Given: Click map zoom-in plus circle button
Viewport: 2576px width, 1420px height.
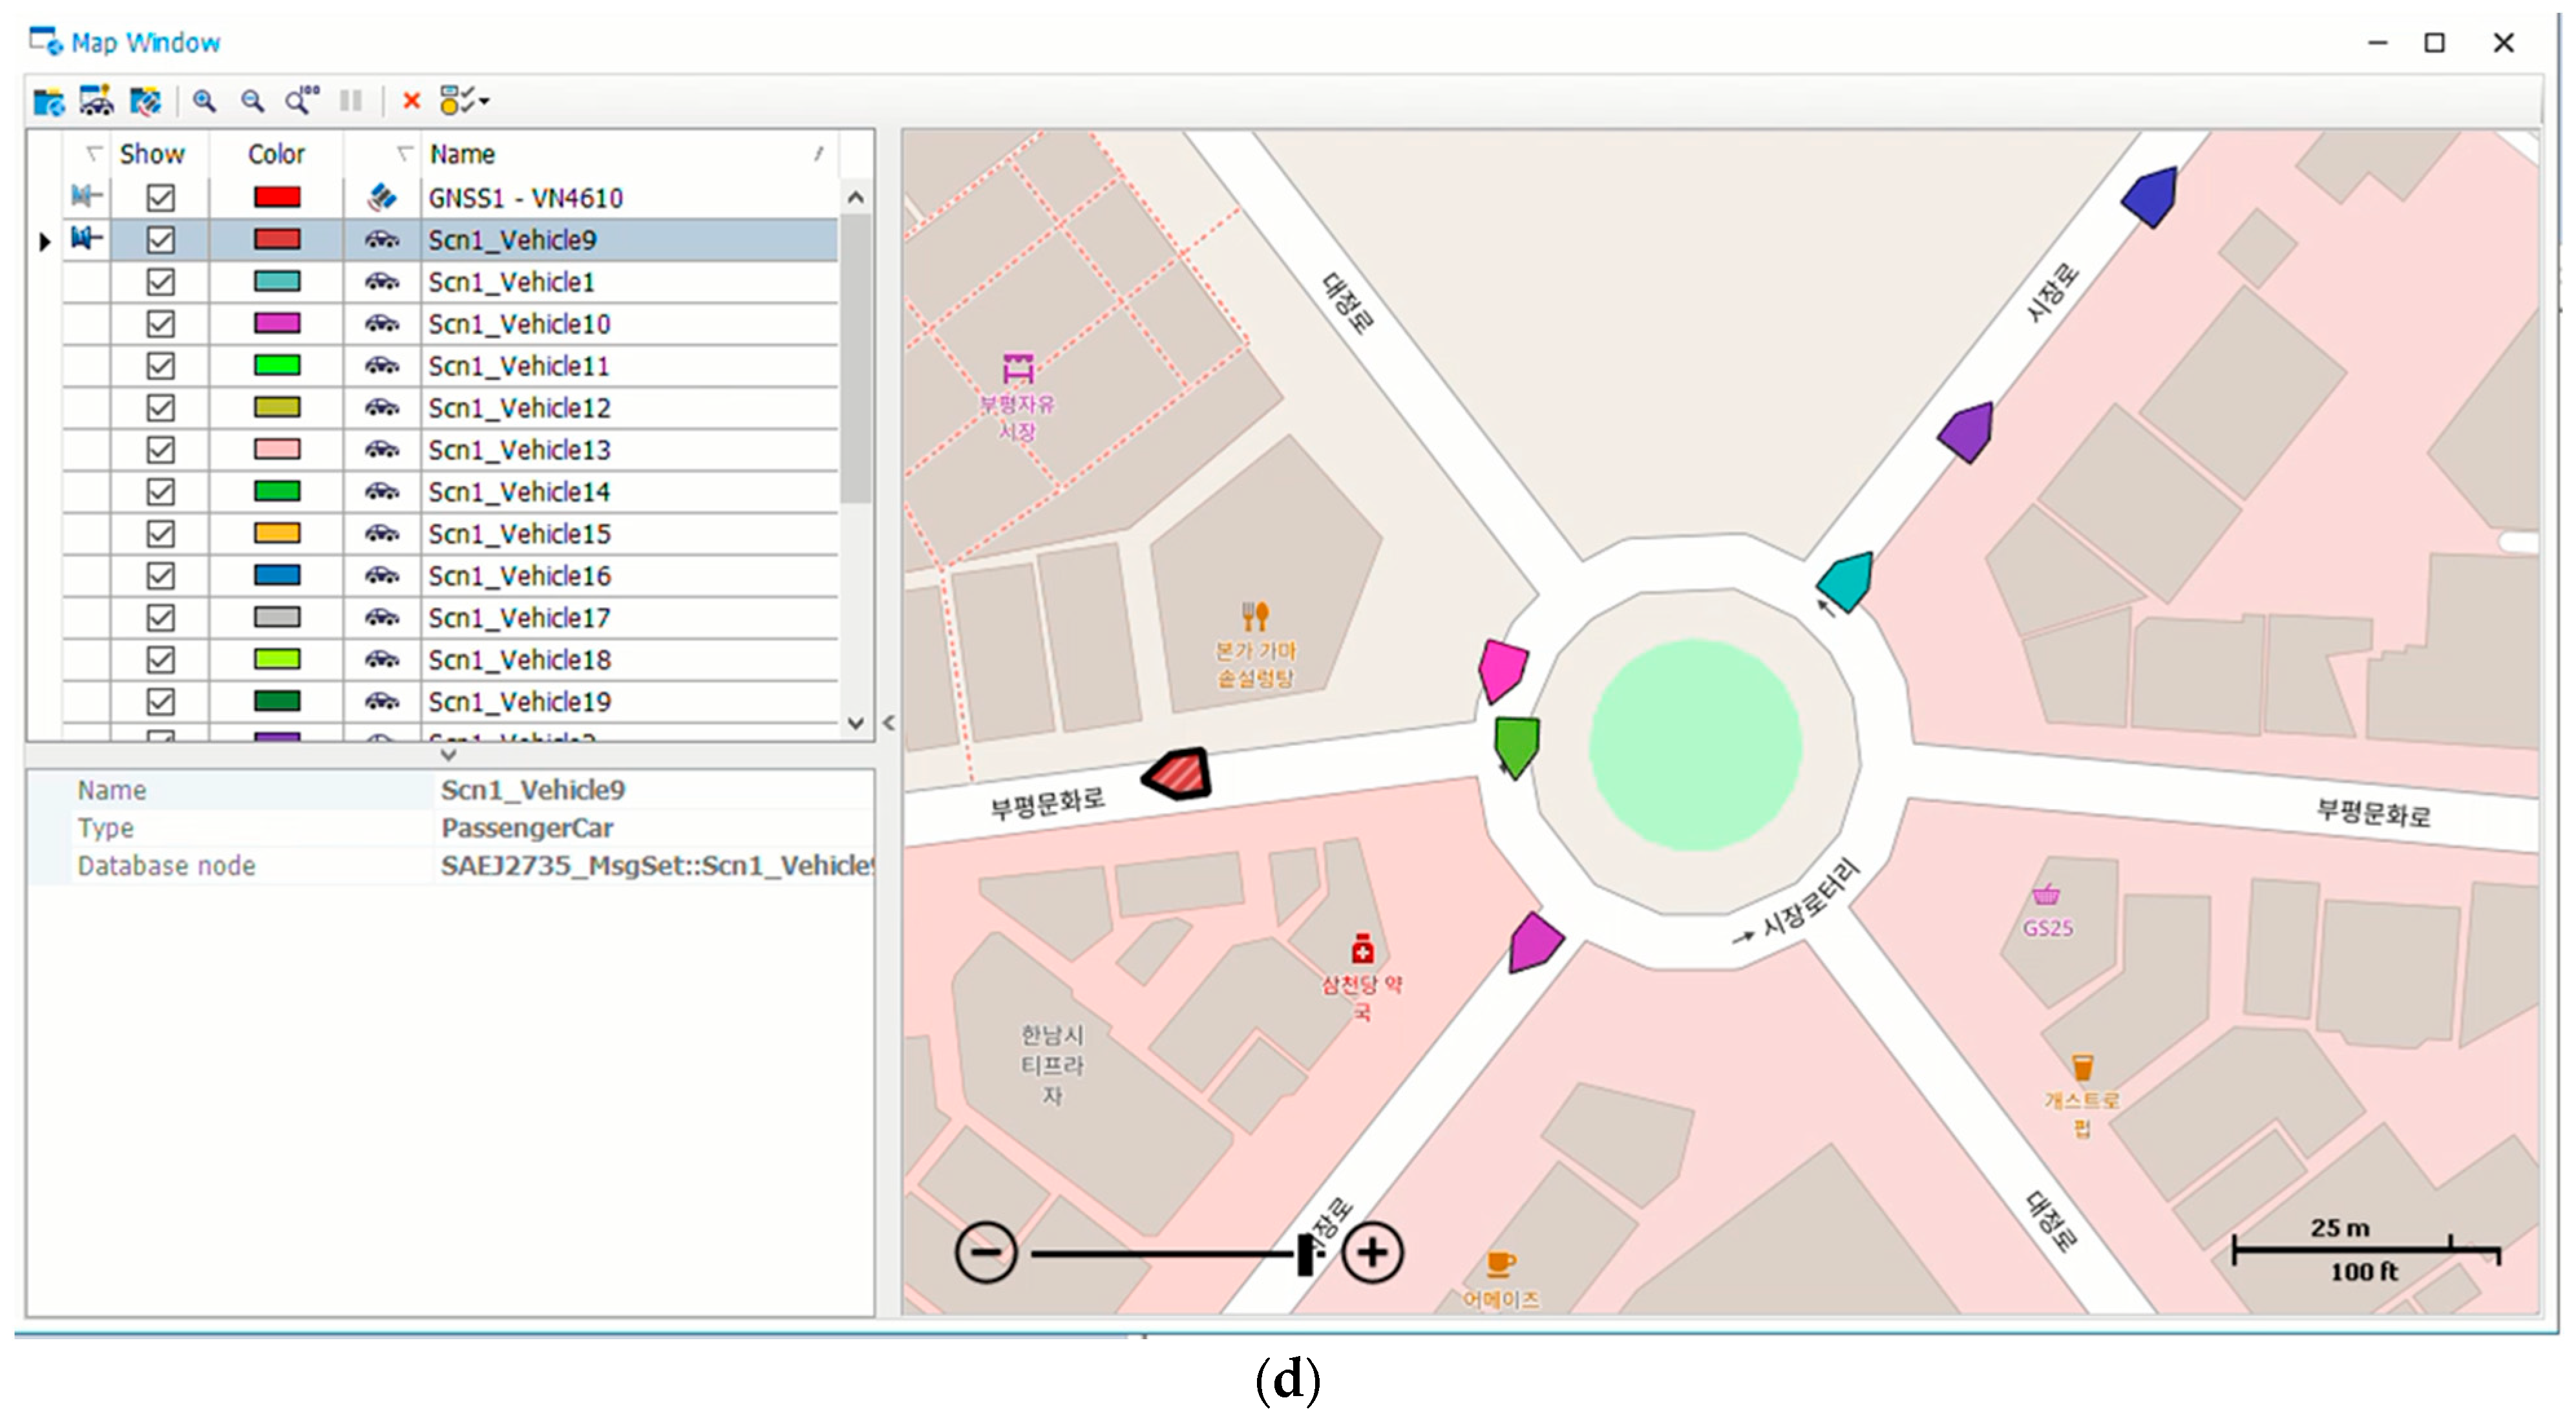Looking at the screenshot, I should click(x=1372, y=1253).
